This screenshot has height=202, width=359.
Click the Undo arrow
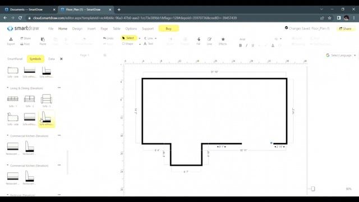point(108,38)
